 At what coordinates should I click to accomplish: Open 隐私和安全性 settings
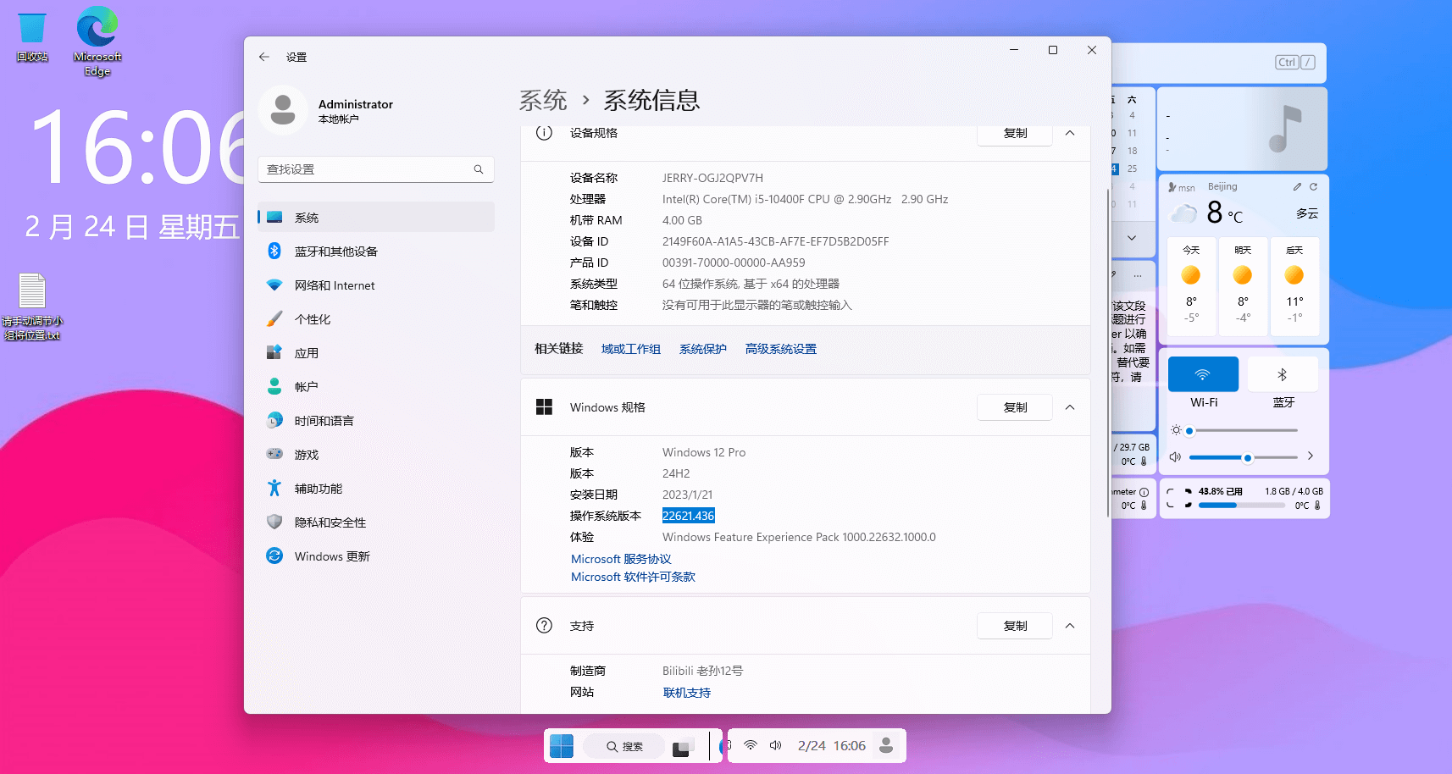click(330, 522)
